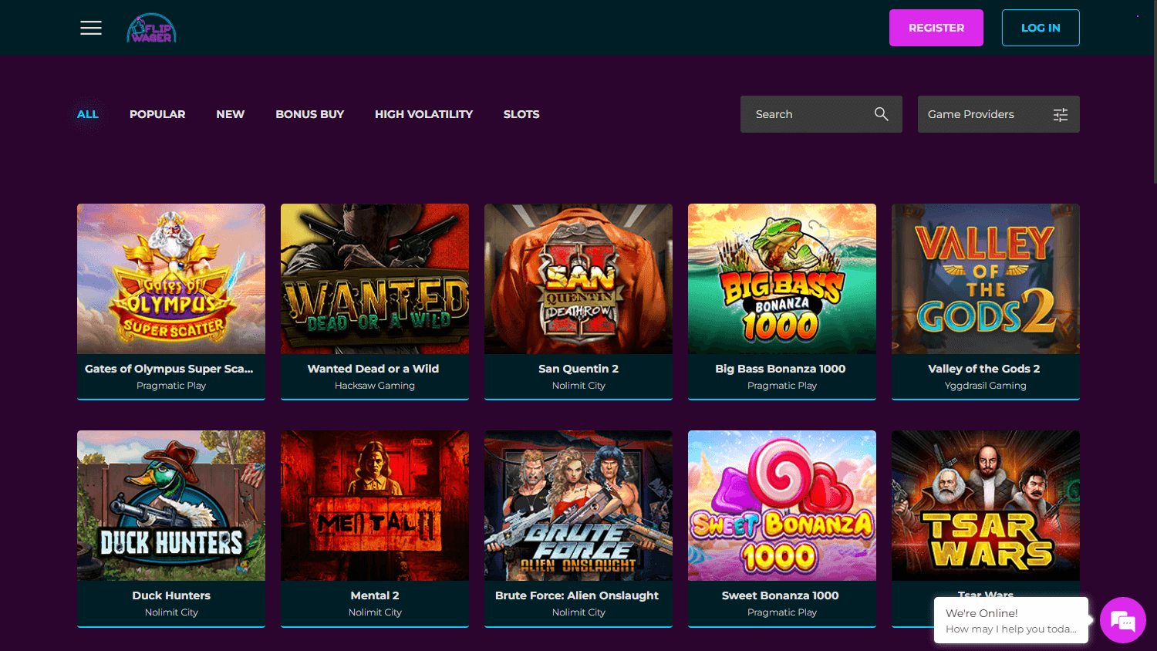1157x651 pixels.
Task: Open the live chat bubble icon
Action: [x=1123, y=620]
